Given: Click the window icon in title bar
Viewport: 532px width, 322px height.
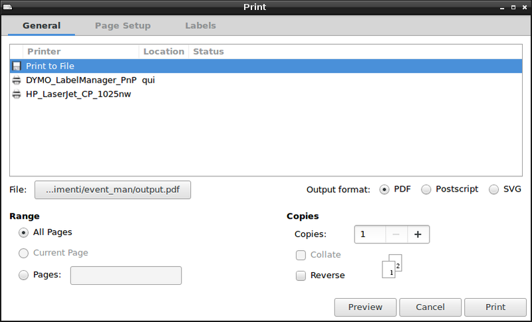Looking at the screenshot, I should click(x=7, y=7).
